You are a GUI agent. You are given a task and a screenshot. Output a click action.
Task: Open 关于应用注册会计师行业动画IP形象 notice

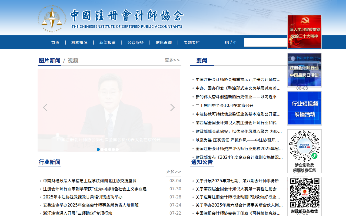(238, 197)
